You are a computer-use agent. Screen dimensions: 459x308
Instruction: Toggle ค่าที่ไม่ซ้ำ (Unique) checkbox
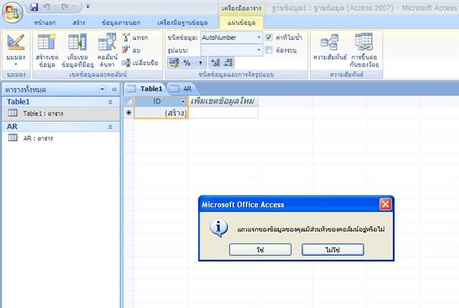click(x=269, y=37)
